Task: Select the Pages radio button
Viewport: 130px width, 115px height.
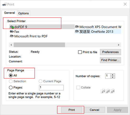Action: [11, 87]
